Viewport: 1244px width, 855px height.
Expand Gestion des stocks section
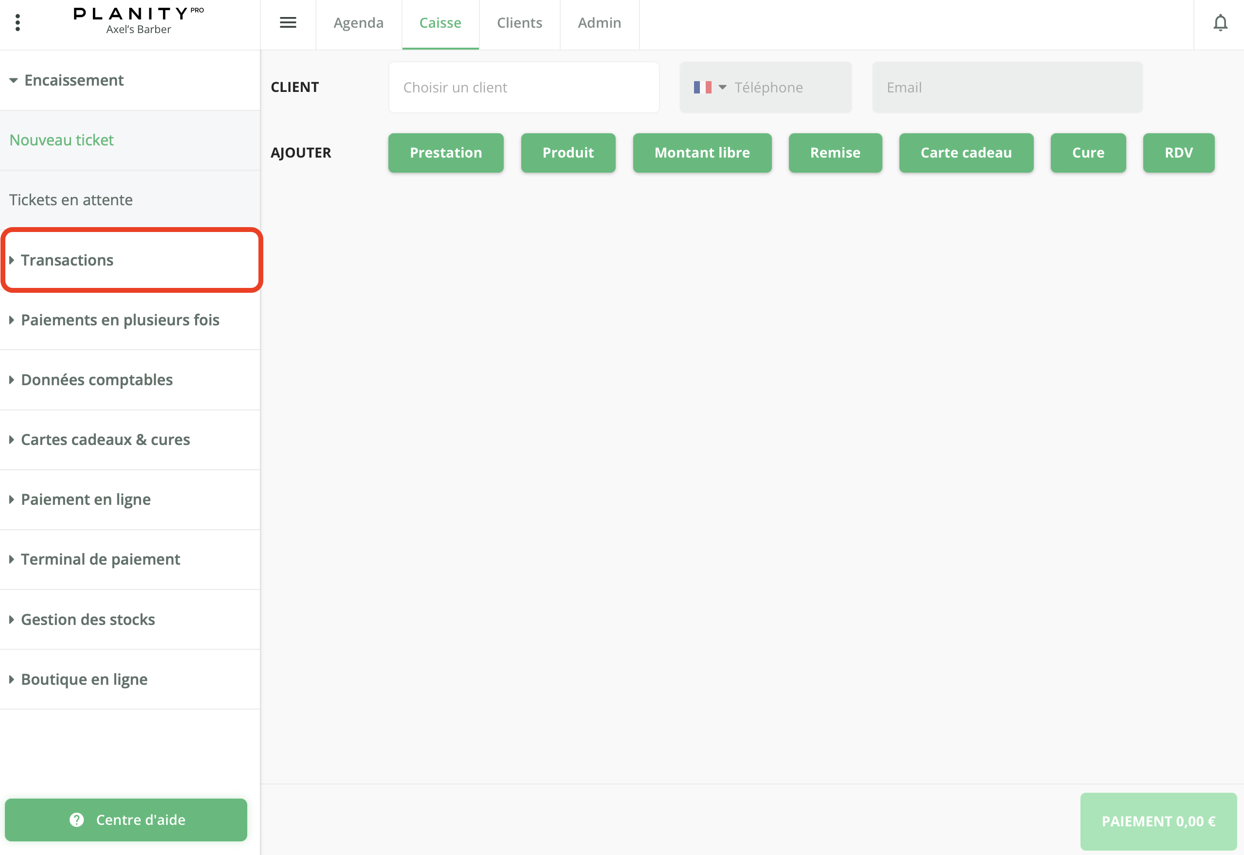pyautogui.click(x=88, y=619)
